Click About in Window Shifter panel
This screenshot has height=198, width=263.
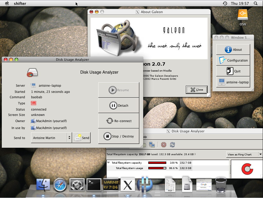tap(233, 50)
